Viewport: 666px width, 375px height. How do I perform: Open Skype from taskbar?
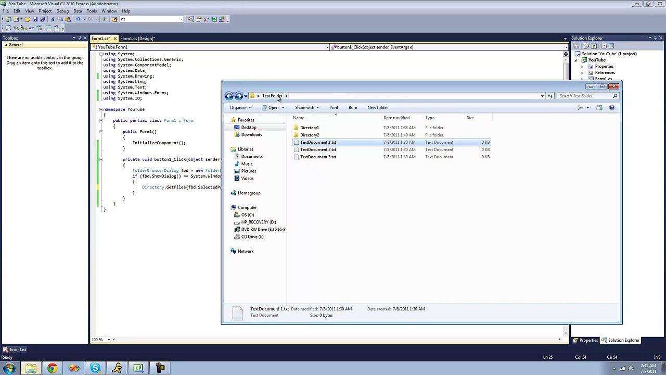[x=95, y=368]
